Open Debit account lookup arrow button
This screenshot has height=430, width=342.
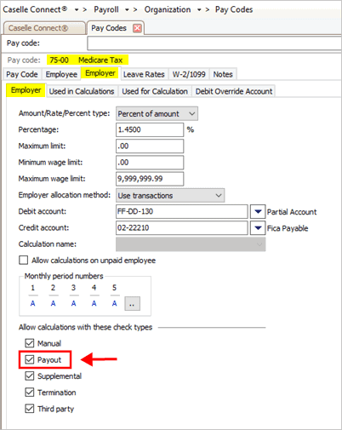click(x=258, y=212)
